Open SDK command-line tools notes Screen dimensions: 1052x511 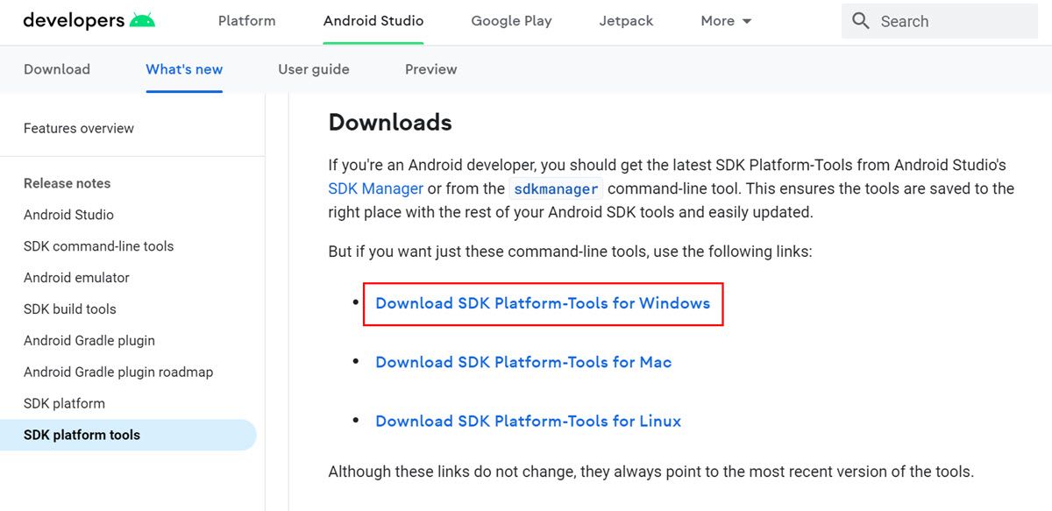(x=98, y=246)
